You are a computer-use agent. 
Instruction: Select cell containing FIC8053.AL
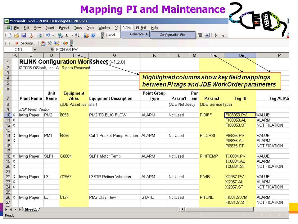240,120
